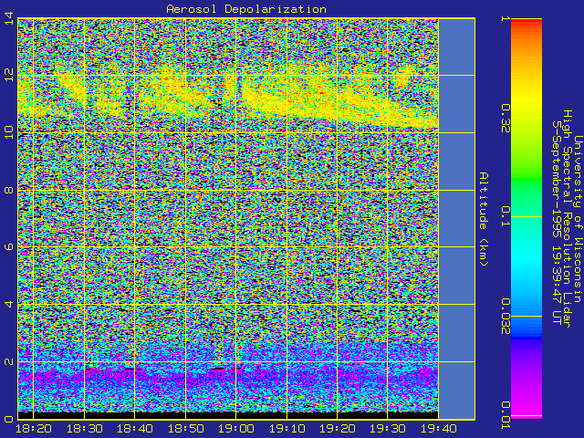This screenshot has width=584, height=438.
Task: Click the 18:40 time axis label
Action: point(135,429)
